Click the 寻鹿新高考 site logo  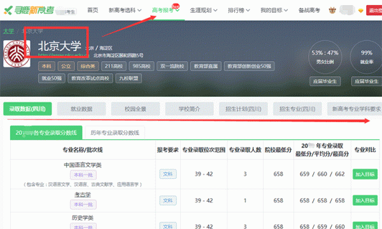[x=29, y=10]
